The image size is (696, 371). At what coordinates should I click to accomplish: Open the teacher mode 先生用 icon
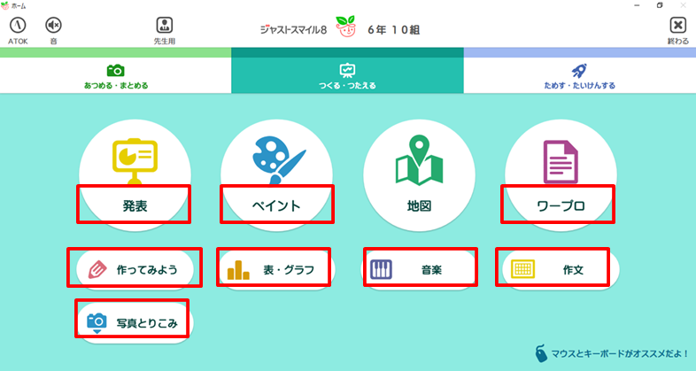coord(164,26)
